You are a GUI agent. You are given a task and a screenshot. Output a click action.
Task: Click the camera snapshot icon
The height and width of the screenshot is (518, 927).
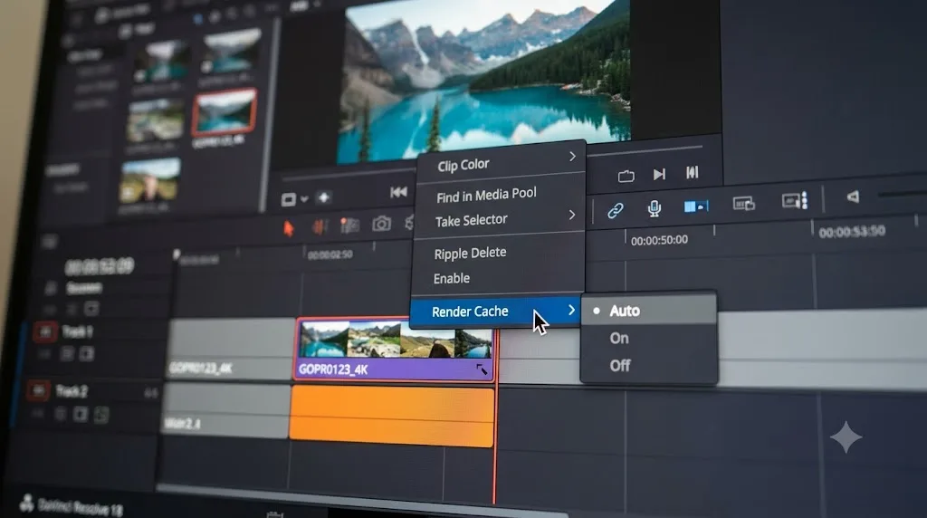point(381,224)
